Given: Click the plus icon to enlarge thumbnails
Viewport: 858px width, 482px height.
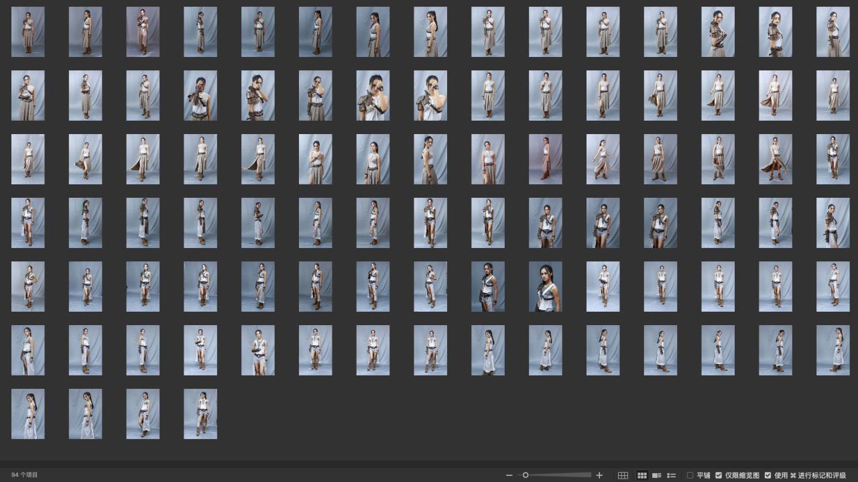Looking at the screenshot, I should click(599, 475).
